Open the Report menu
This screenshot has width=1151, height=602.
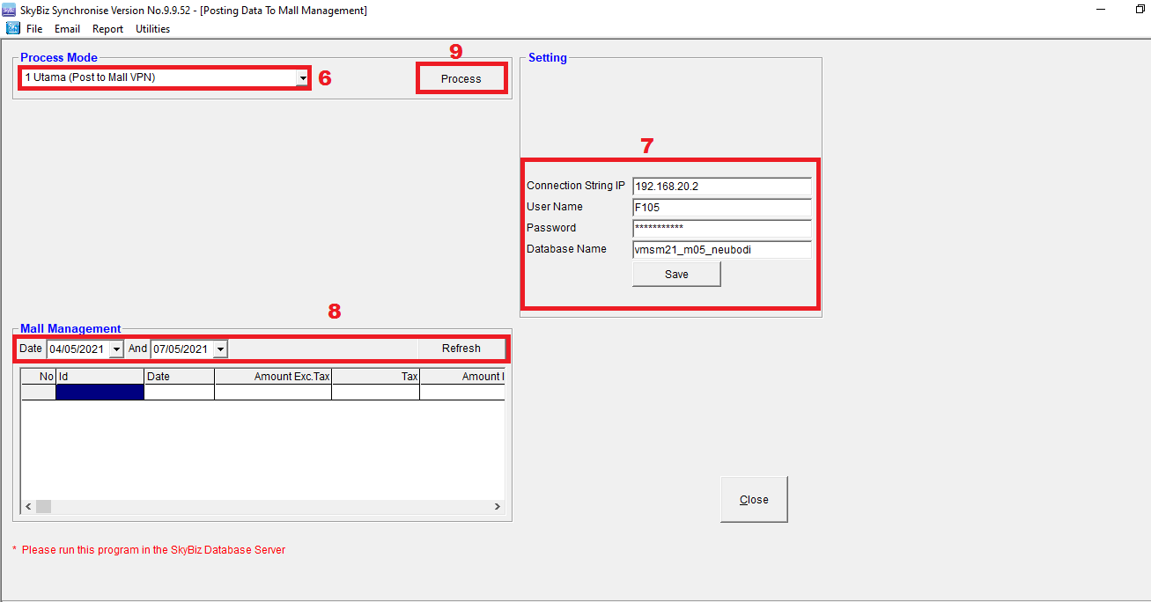pos(107,29)
